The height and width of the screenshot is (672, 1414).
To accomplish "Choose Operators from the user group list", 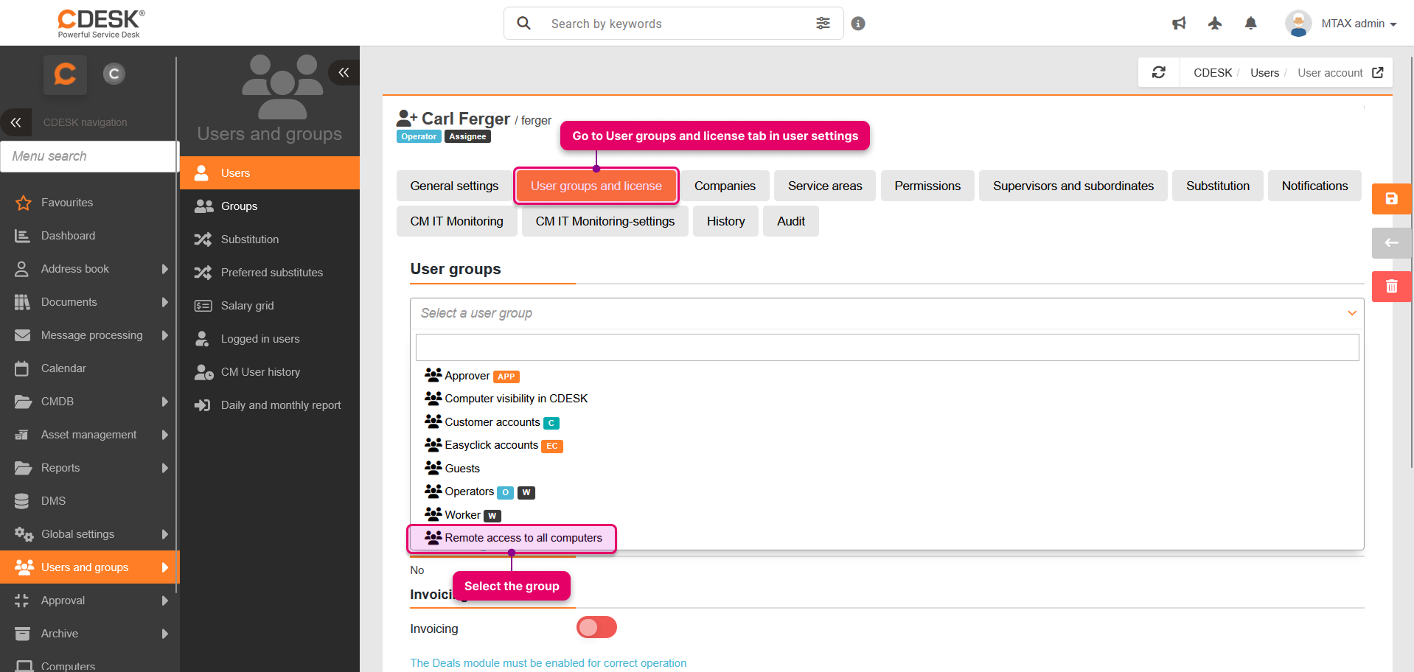I will coord(469,491).
